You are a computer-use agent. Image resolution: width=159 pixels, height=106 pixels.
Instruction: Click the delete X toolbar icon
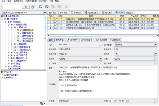[x=66, y=7]
